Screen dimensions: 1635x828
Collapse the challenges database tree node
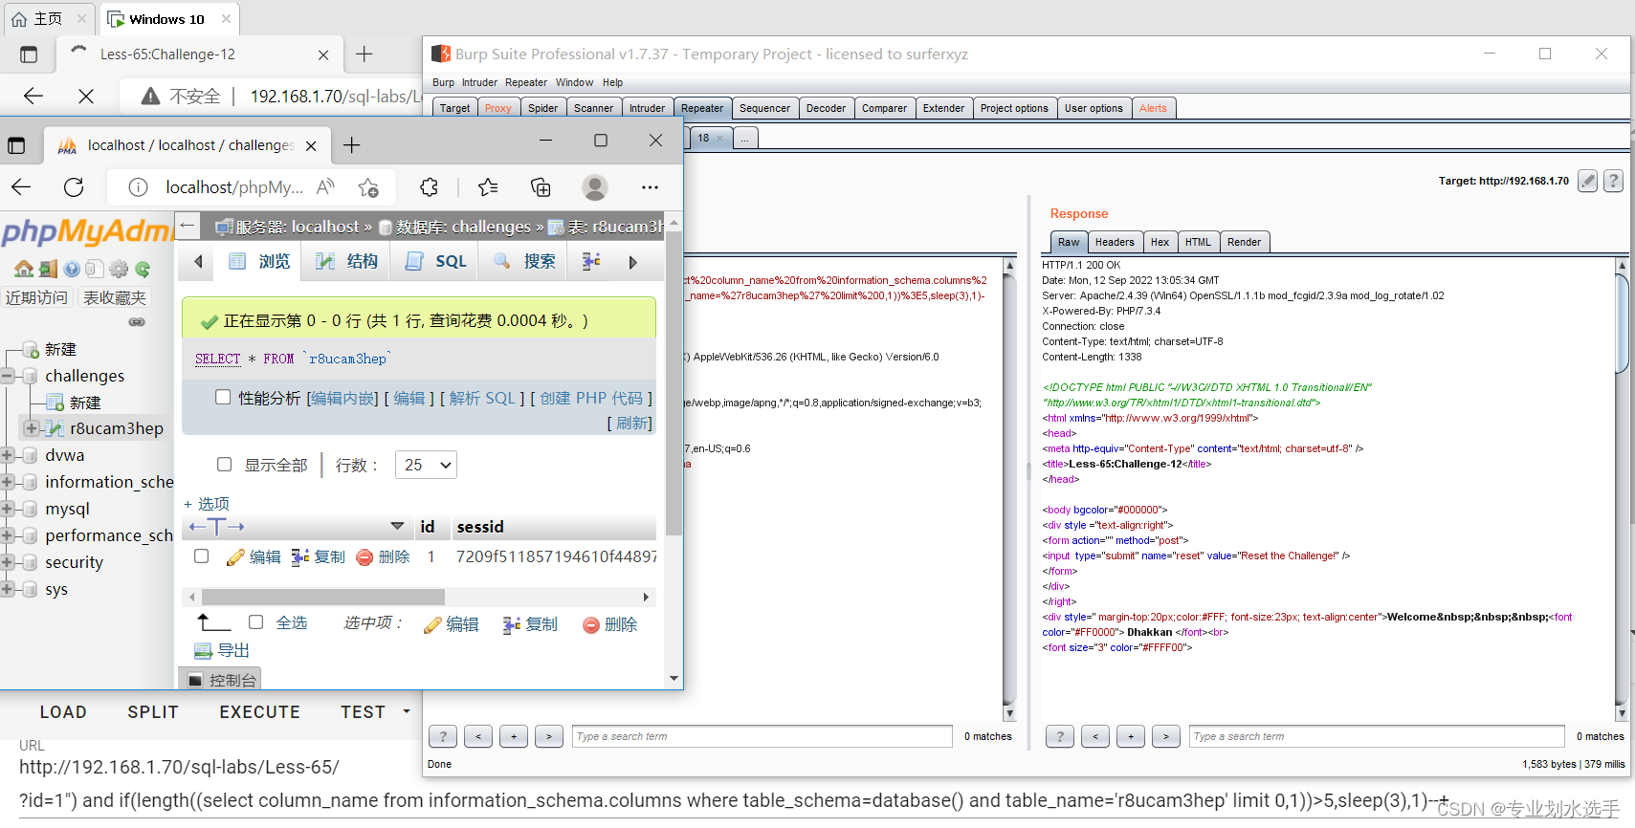click(x=8, y=376)
